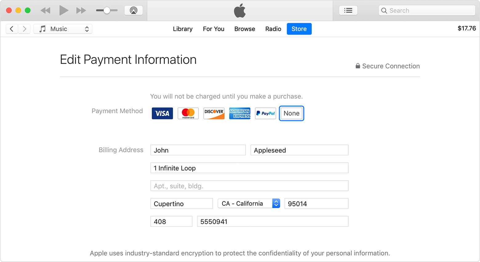Image resolution: width=480 pixels, height=262 pixels.
Task: Switch to the Library tab
Action: pos(183,29)
